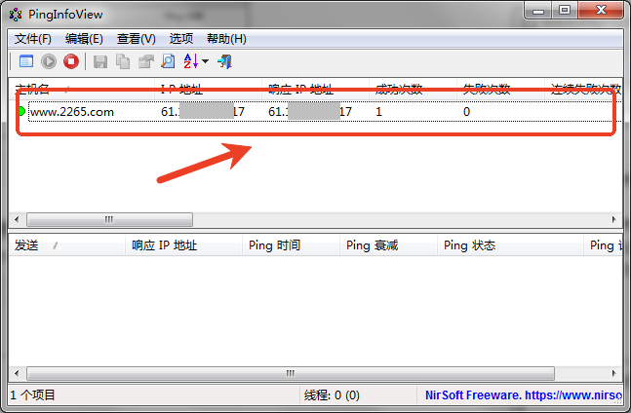631x413 pixels.
Task: Stop pinging with the red stop icon
Action: click(x=71, y=61)
